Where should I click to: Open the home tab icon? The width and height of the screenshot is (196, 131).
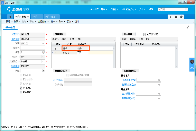pos(10,17)
